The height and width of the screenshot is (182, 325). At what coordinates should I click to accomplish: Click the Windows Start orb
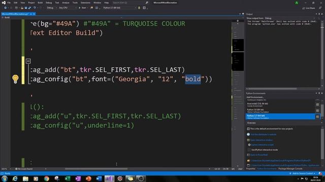5,178
